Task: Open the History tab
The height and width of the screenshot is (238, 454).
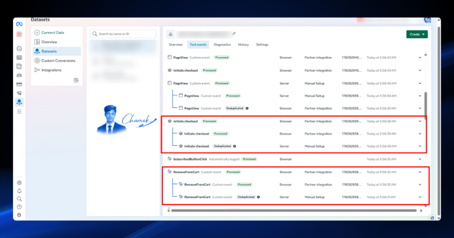Action: point(243,45)
